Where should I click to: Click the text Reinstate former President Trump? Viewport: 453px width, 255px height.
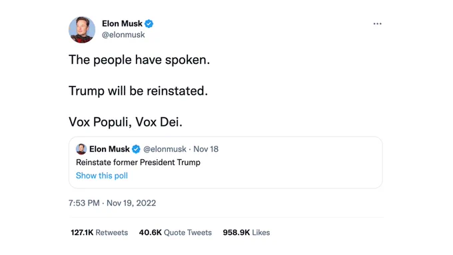tap(138, 162)
